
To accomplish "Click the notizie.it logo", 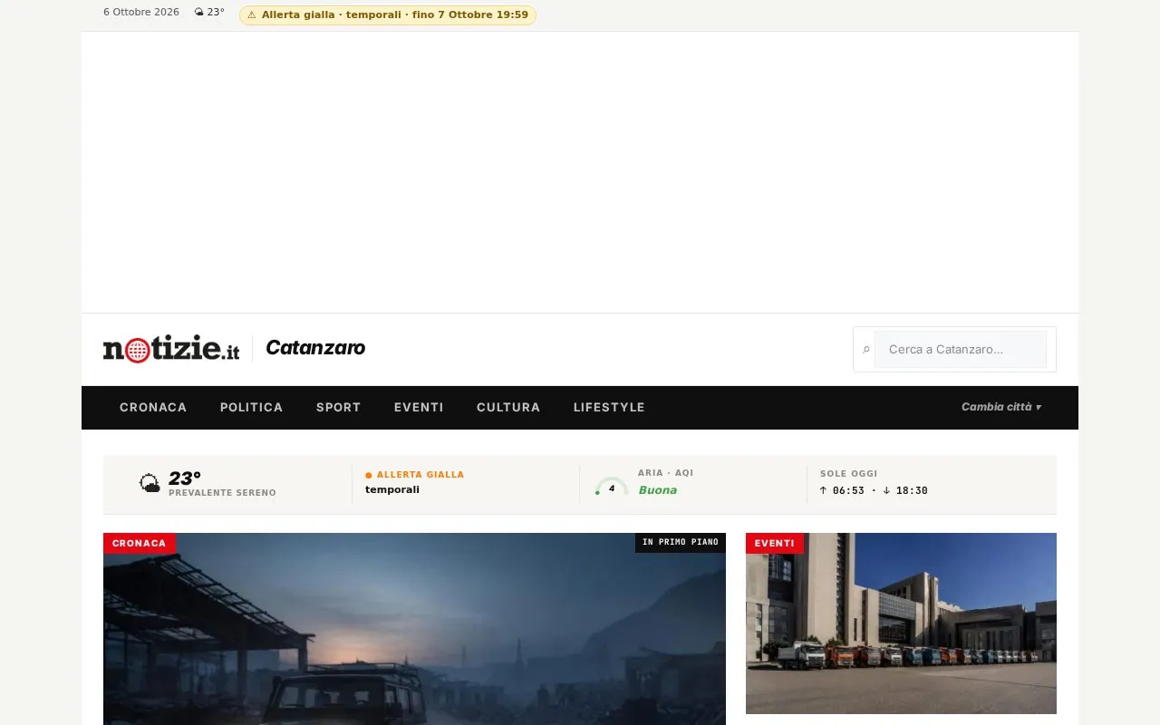I will click(x=171, y=349).
